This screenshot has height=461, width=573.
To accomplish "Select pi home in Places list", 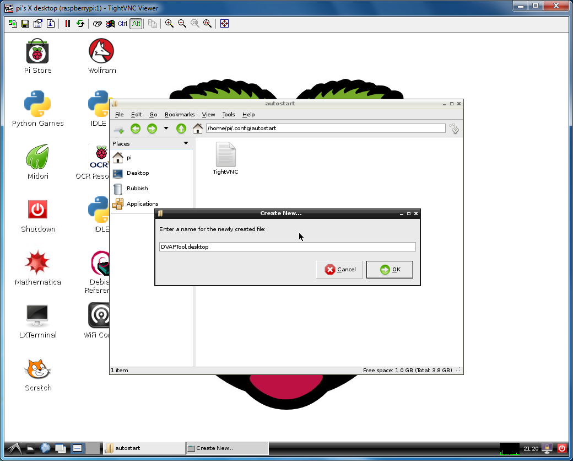I will coord(152,157).
